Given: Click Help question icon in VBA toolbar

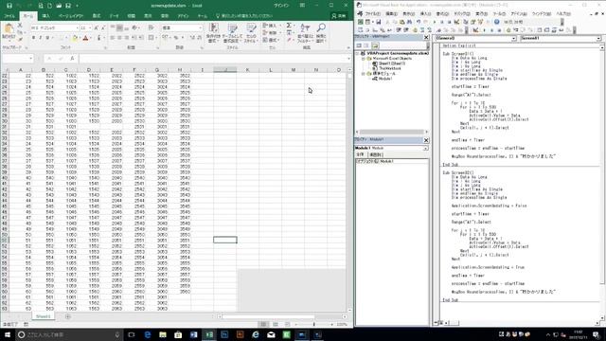Looking at the screenshot, I should pyautogui.click(x=497, y=22).
